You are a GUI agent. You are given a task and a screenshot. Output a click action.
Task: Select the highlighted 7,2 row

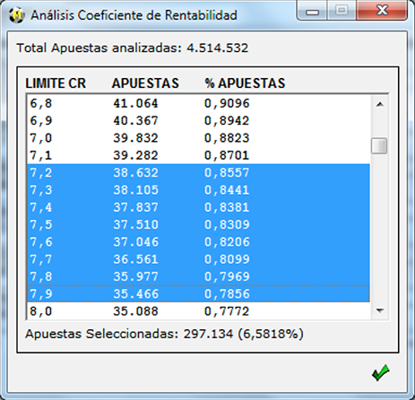(x=198, y=173)
